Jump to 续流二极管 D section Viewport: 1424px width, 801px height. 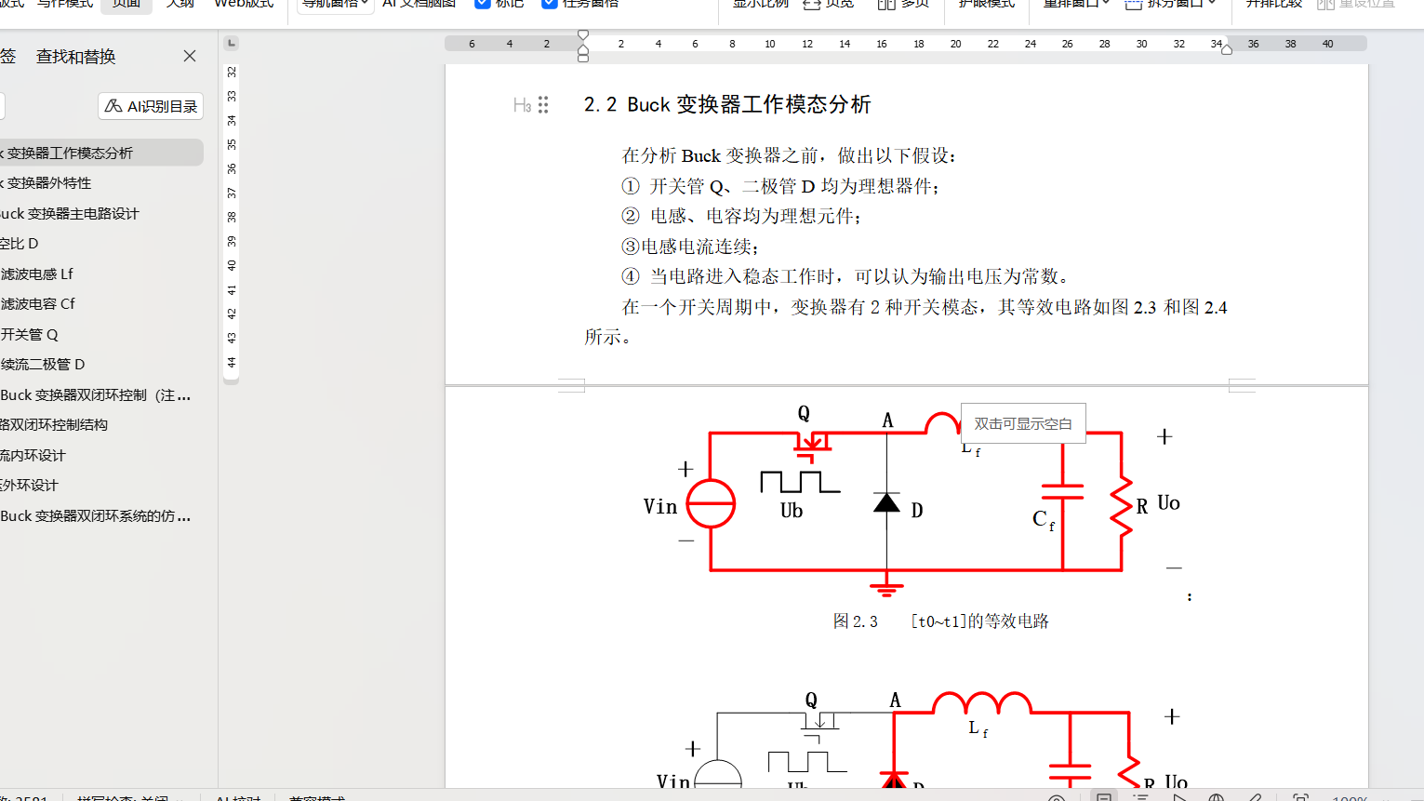pos(43,364)
